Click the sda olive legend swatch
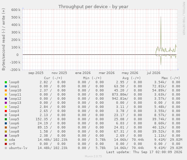The image size is (187, 160). pos(6,140)
